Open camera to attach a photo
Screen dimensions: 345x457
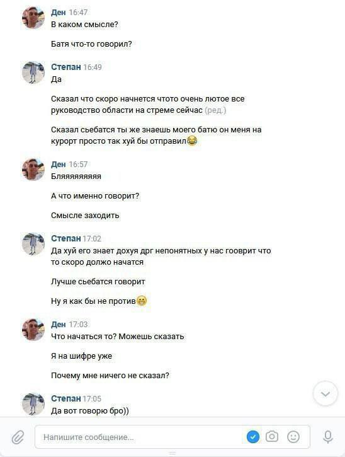[x=271, y=437]
